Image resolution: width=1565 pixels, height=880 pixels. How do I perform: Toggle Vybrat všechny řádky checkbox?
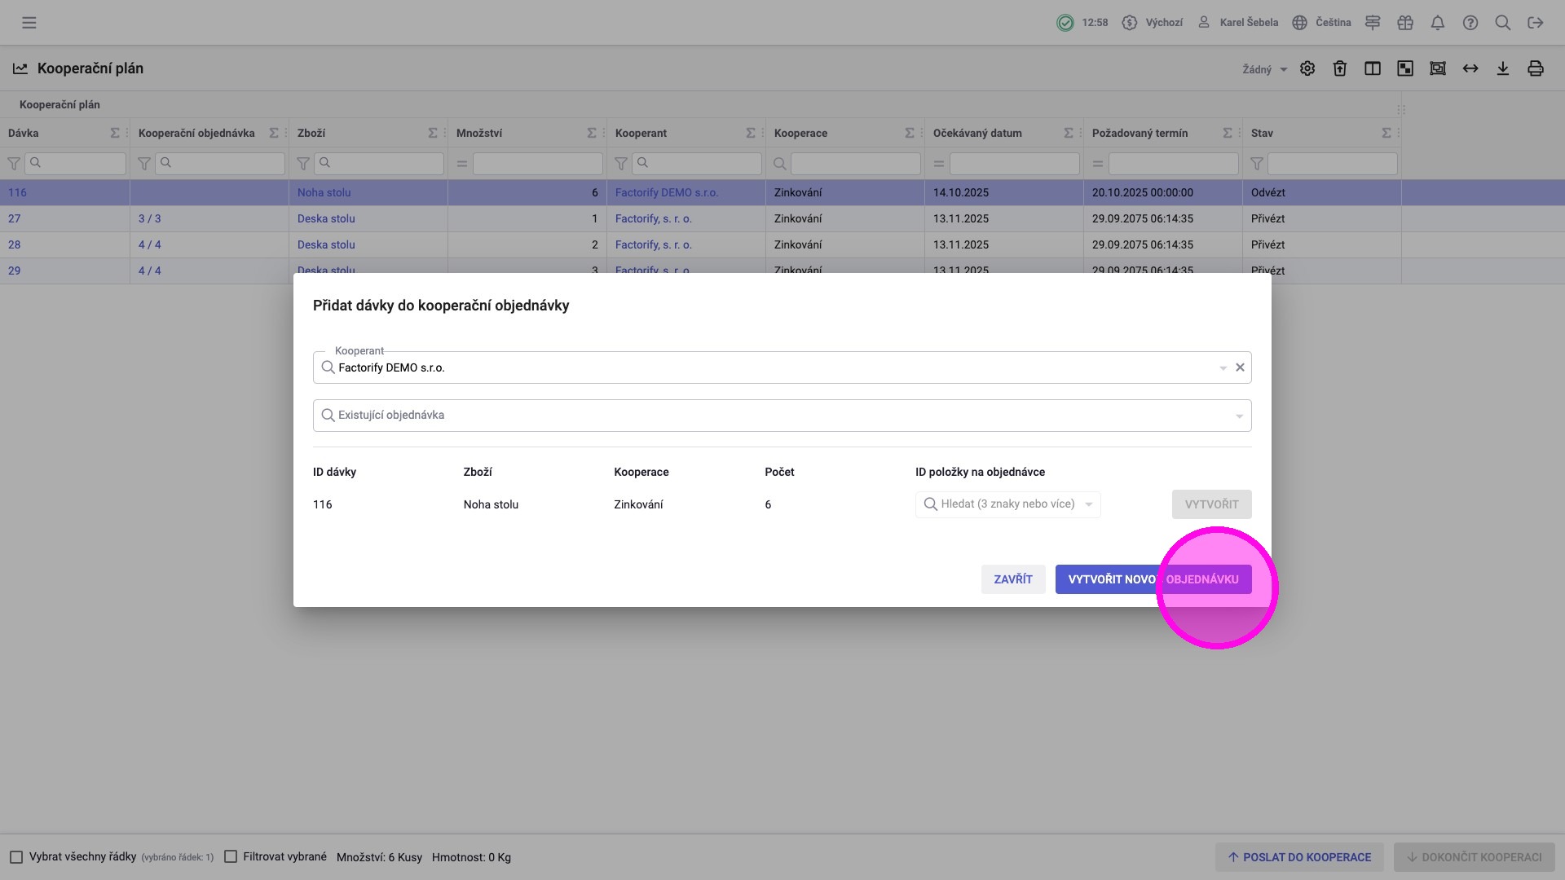[16, 857]
